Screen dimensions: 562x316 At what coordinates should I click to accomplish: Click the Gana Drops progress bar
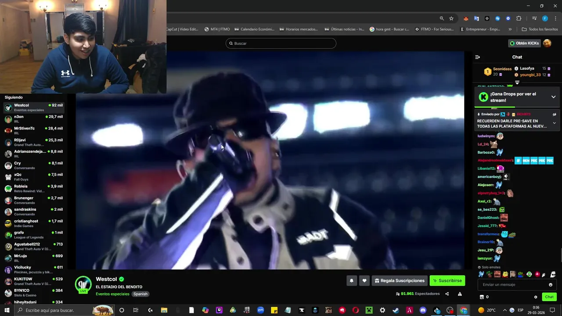coord(517,107)
